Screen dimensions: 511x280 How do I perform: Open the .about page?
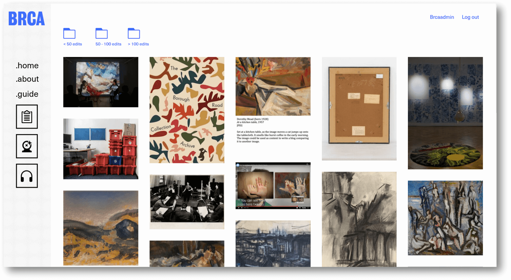[x=27, y=79]
